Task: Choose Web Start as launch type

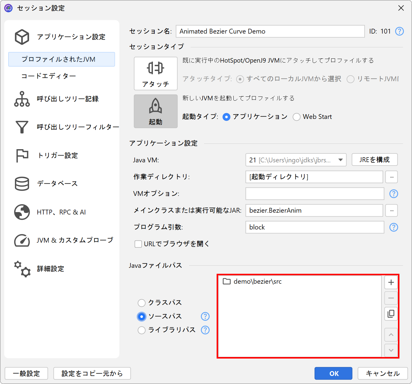Action: click(297, 117)
